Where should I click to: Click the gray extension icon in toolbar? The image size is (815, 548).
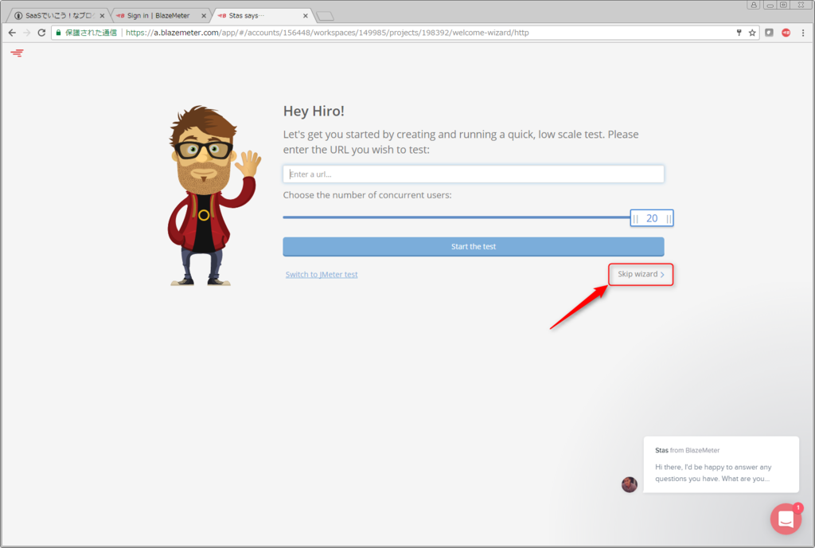pos(770,32)
